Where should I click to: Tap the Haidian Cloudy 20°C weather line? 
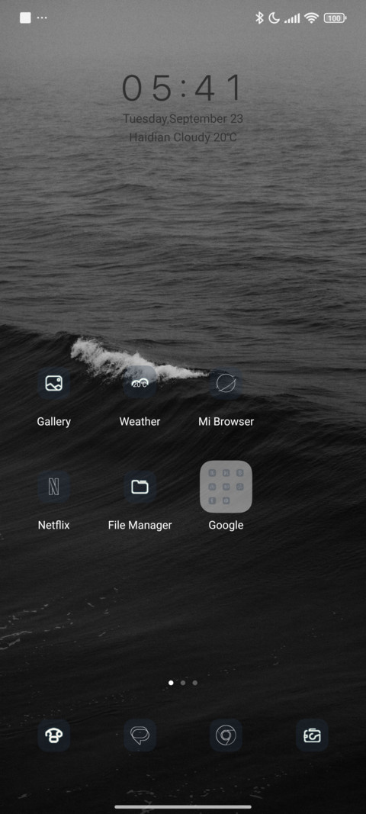[x=183, y=137]
